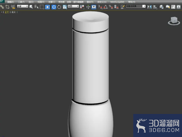The height and width of the screenshot is (137, 182).
Task: Open the 视图(V) Views menu
Action: point(41,2)
